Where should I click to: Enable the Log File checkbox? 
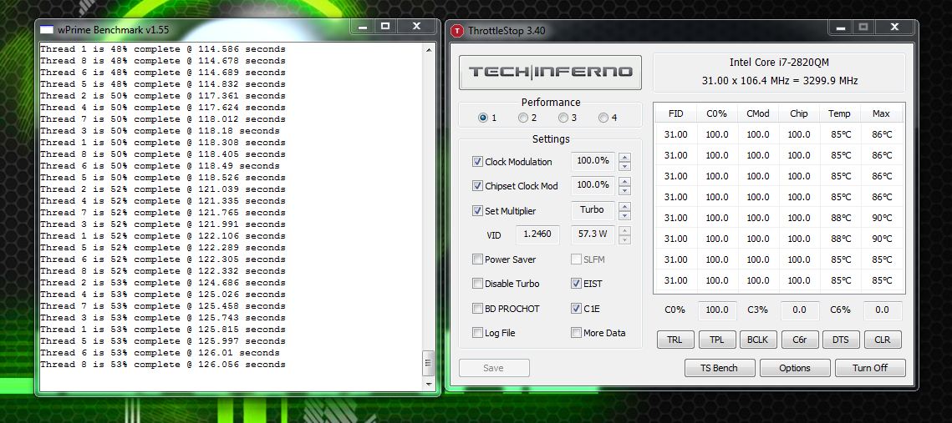(x=477, y=333)
